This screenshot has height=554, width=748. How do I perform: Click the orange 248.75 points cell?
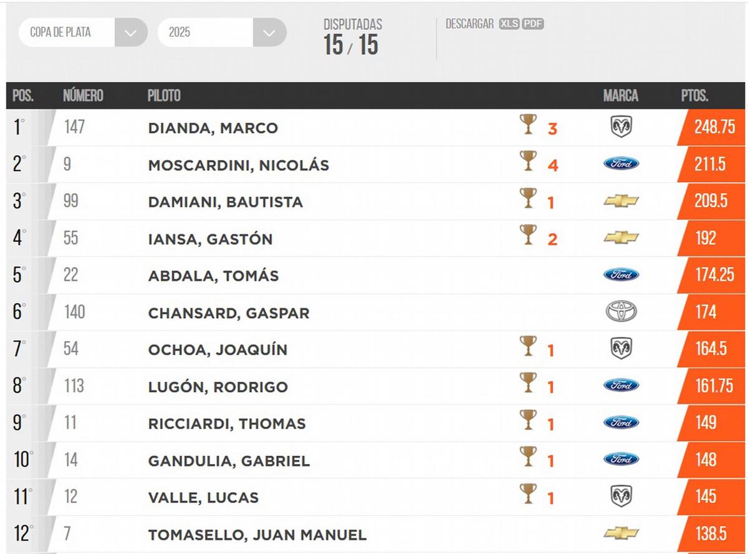714,127
